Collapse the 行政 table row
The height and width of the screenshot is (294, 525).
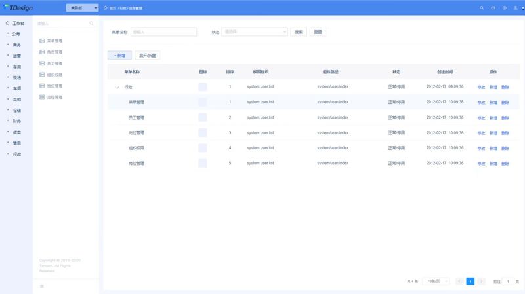[117, 87]
